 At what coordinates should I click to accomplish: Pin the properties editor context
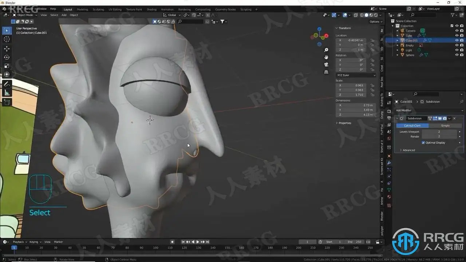[462, 102]
